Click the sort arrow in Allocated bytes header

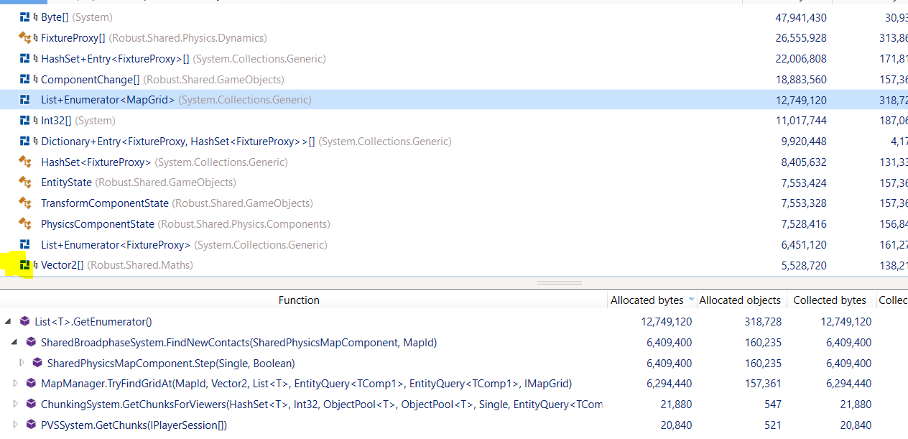[x=691, y=300]
